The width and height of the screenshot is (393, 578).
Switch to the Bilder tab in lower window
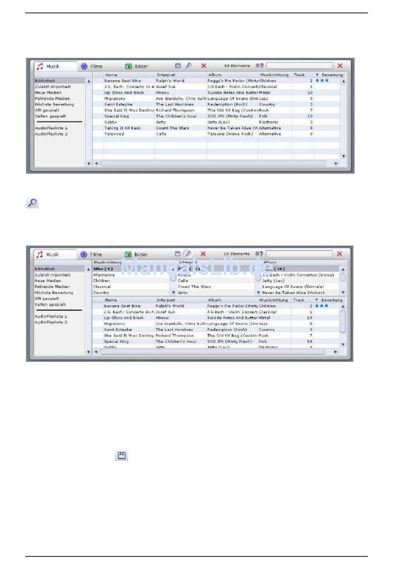pos(136,254)
